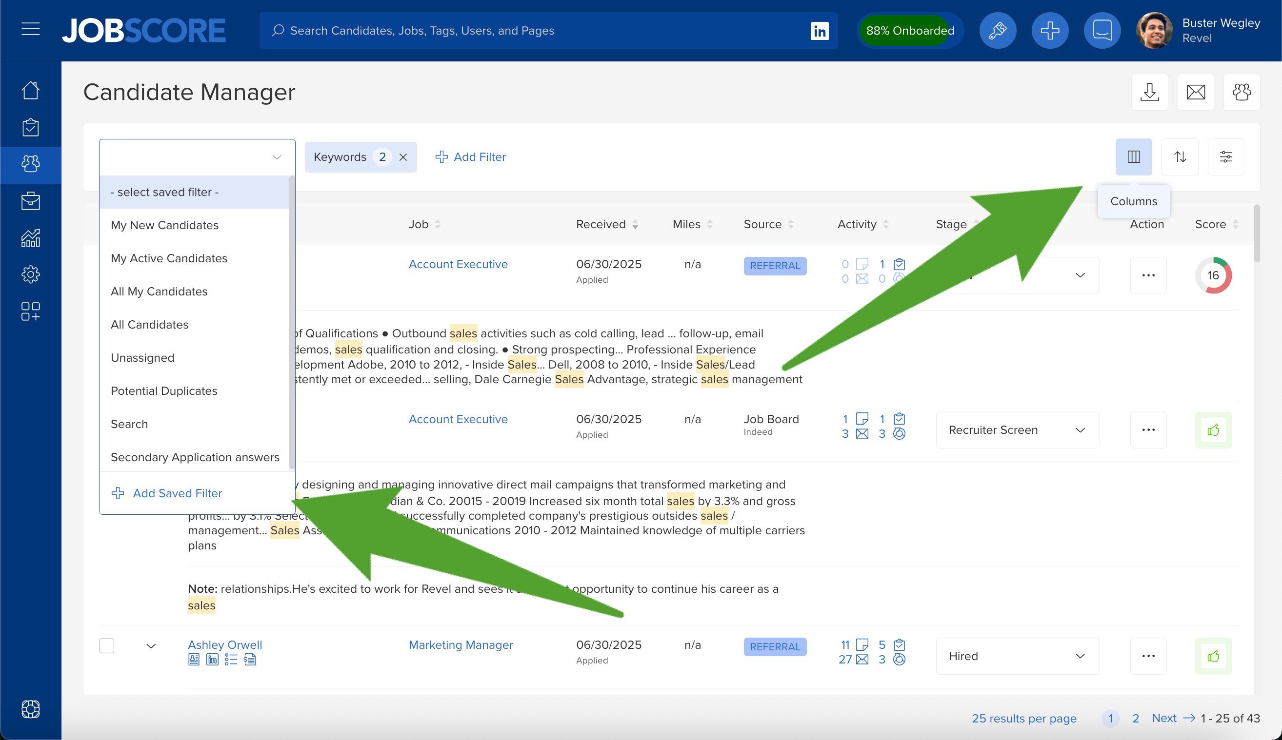Click Ashley Orwell's LinkedIn profile icon
The image size is (1282, 740).
(212, 660)
